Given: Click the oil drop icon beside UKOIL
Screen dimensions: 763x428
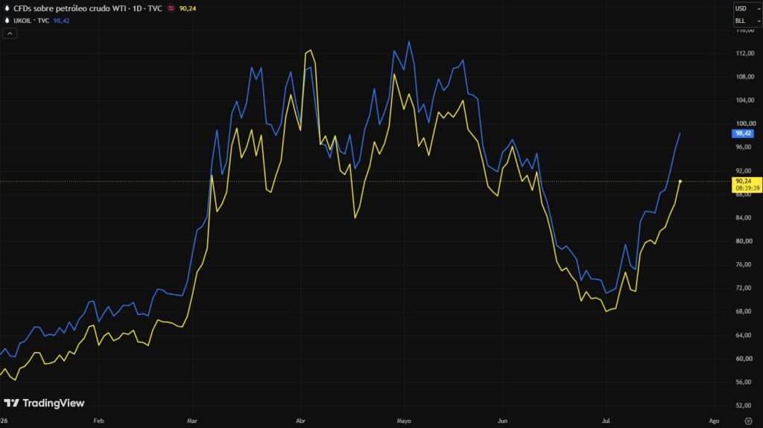Looking at the screenshot, I should (7, 20).
